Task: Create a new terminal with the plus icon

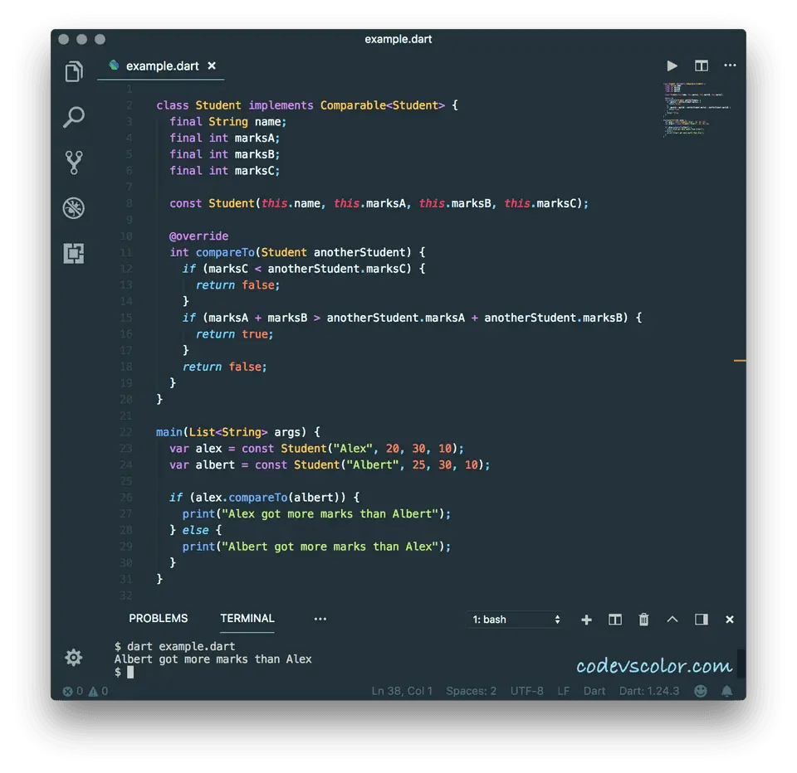Action: [586, 620]
